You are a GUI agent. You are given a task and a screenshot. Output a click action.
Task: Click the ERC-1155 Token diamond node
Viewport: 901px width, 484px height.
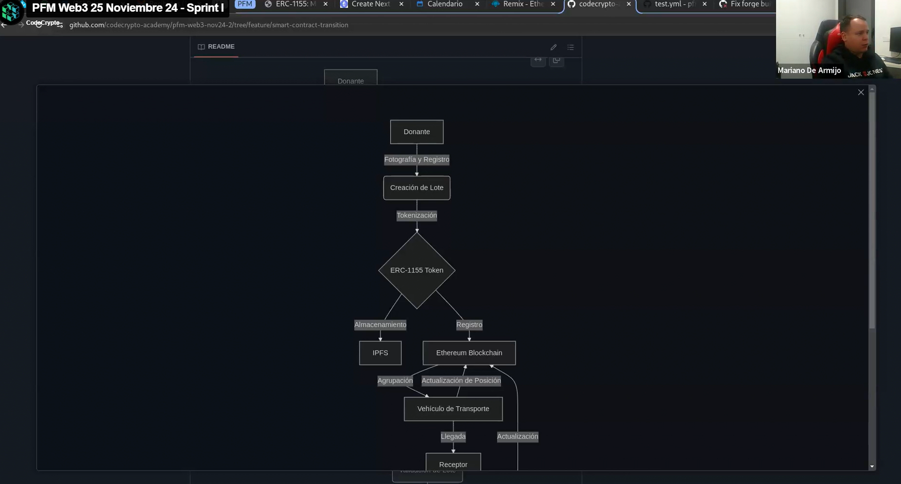pos(416,270)
